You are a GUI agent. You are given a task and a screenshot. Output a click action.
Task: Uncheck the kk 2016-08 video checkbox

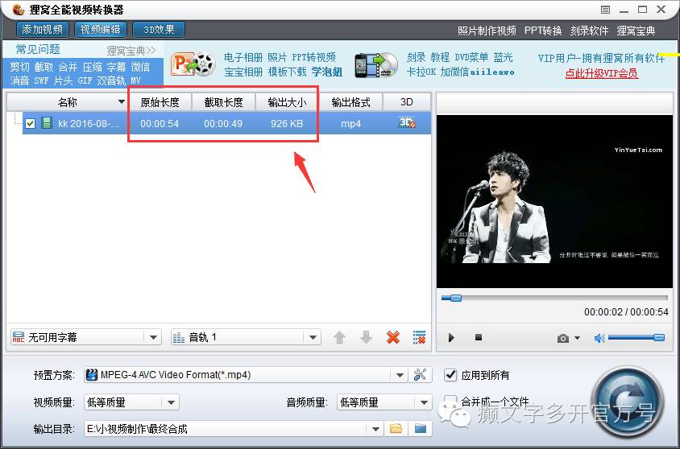pyautogui.click(x=30, y=123)
